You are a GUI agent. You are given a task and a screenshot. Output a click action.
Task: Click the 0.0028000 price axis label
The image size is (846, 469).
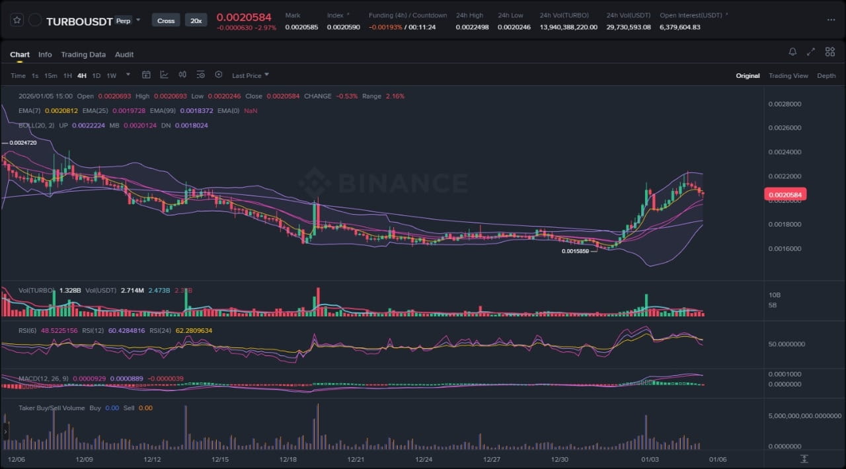point(785,104)
